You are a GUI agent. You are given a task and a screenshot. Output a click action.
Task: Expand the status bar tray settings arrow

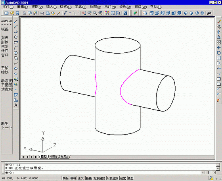pos(216,179)
